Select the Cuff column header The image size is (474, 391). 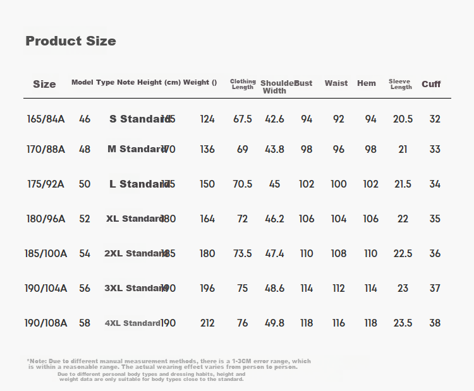(x=431, y=84)
